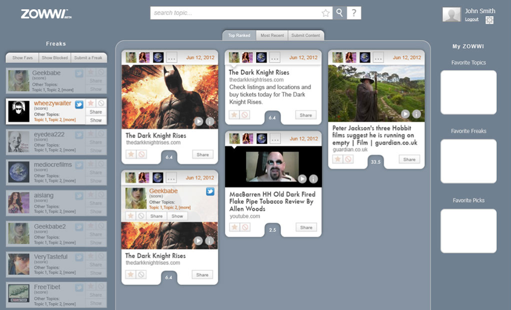Click the info icon on the MacBarren video
Image resolution: width=511 pixels, height=310 pixels.
coord(313,179)
